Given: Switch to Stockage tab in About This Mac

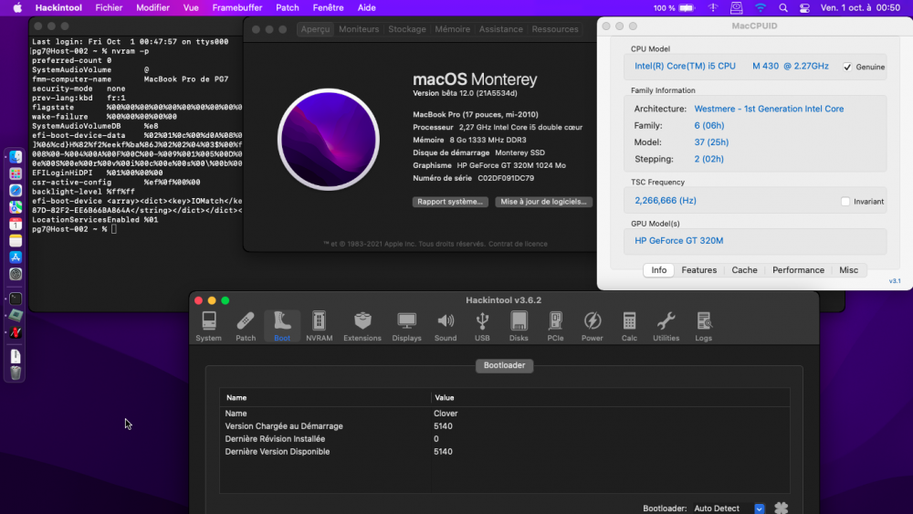Looking at the screenshot, I should pos(407,29).
